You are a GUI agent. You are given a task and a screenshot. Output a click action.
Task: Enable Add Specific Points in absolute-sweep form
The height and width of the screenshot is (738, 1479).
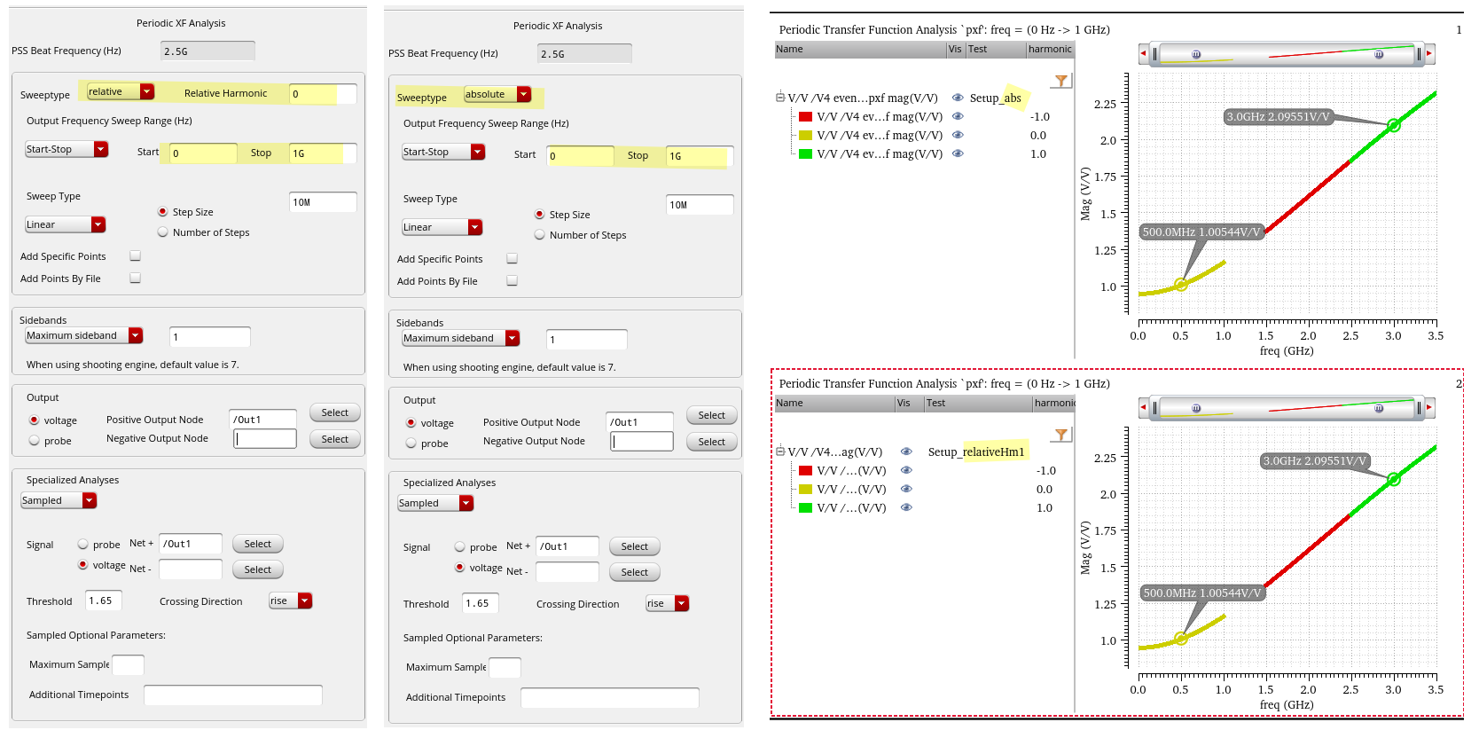(x=513, y=258)
